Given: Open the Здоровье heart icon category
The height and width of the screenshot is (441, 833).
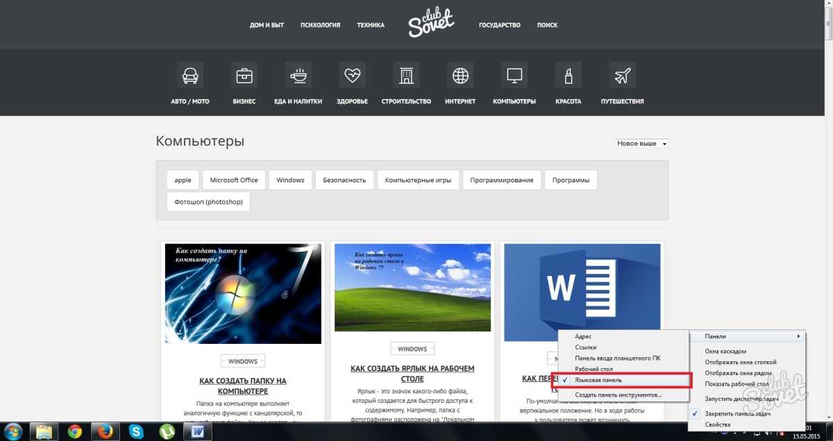Looking at the screenshot, I should [352, 75].
